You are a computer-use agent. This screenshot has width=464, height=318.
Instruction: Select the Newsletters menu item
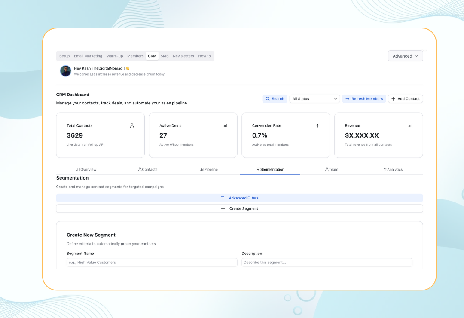pyautogui.click(x=183, y=56)
